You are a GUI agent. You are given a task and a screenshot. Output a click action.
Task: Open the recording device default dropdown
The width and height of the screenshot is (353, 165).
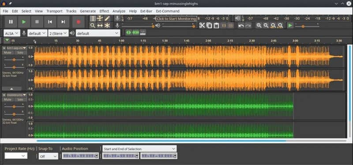point(38,33)
